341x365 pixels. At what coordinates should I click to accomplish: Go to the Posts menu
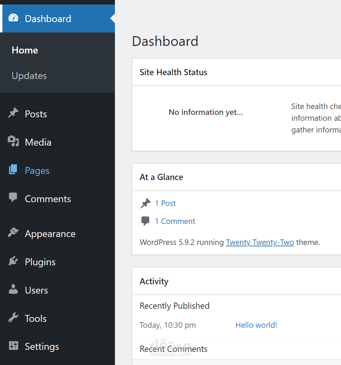tap(36, 114)
